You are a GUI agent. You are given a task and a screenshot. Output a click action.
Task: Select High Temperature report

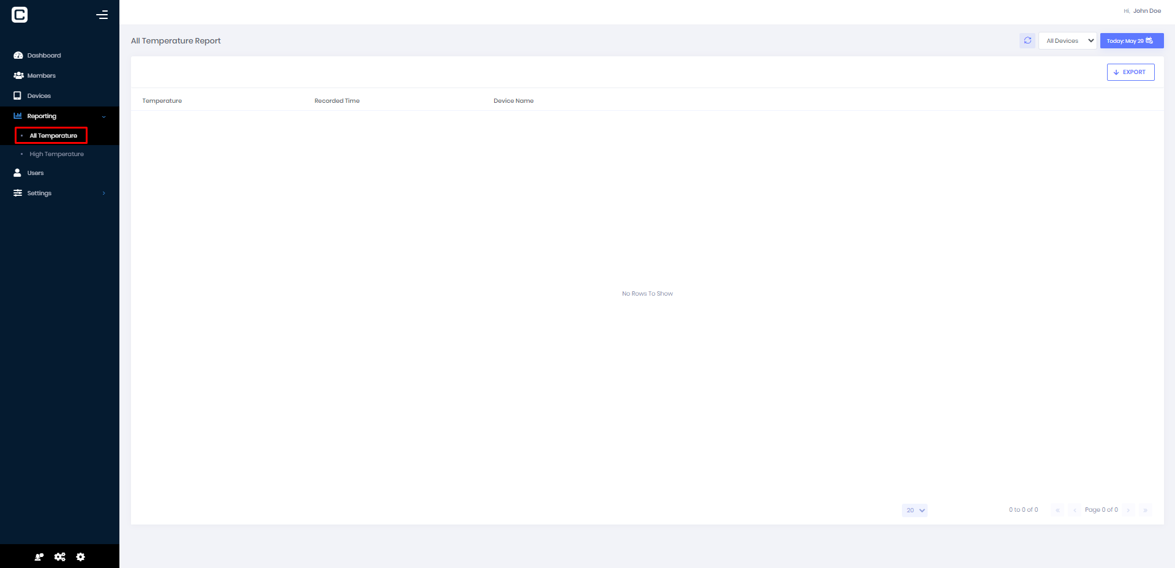point(56,154)
